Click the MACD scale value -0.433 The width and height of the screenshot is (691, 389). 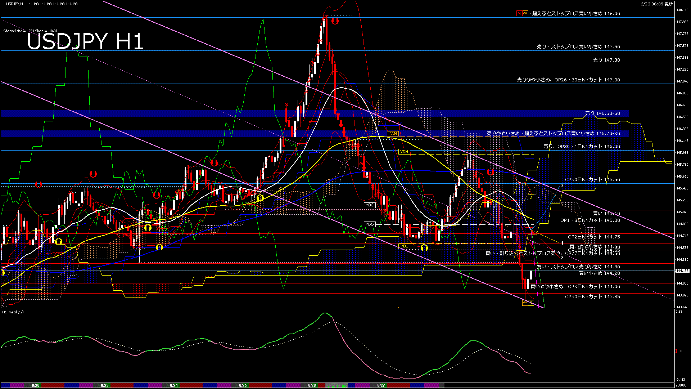pyautogui.click(x=680, y=380)
